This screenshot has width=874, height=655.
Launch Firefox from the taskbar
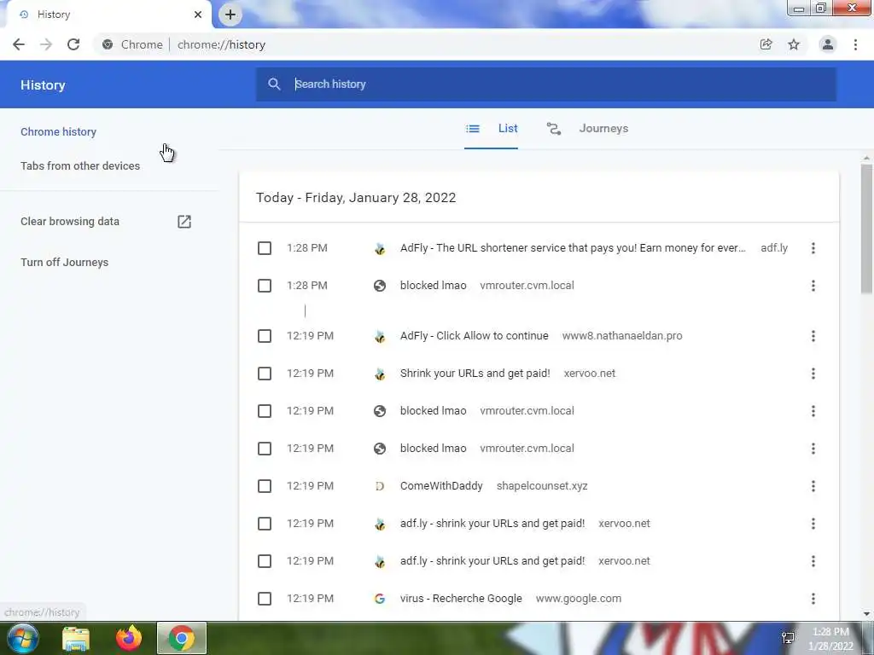coord(129,638)
